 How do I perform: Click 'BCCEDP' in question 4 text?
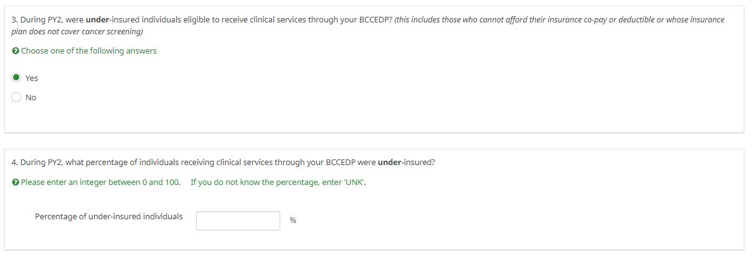pyautogui.click(x=340, y=163)
